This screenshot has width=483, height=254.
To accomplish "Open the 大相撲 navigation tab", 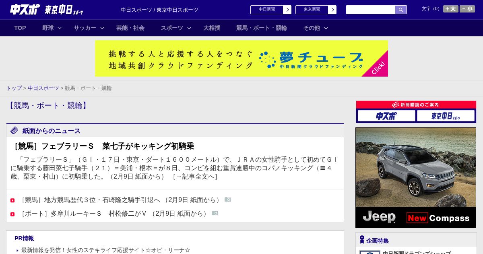I will [212, 28].
